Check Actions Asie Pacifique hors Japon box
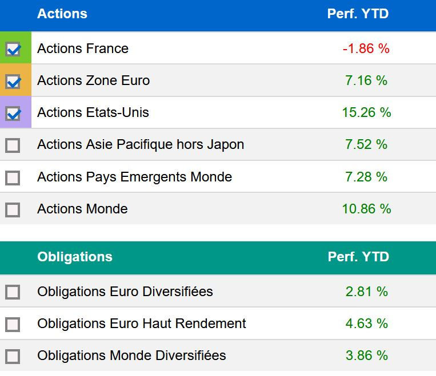 [x=13, y=145]
